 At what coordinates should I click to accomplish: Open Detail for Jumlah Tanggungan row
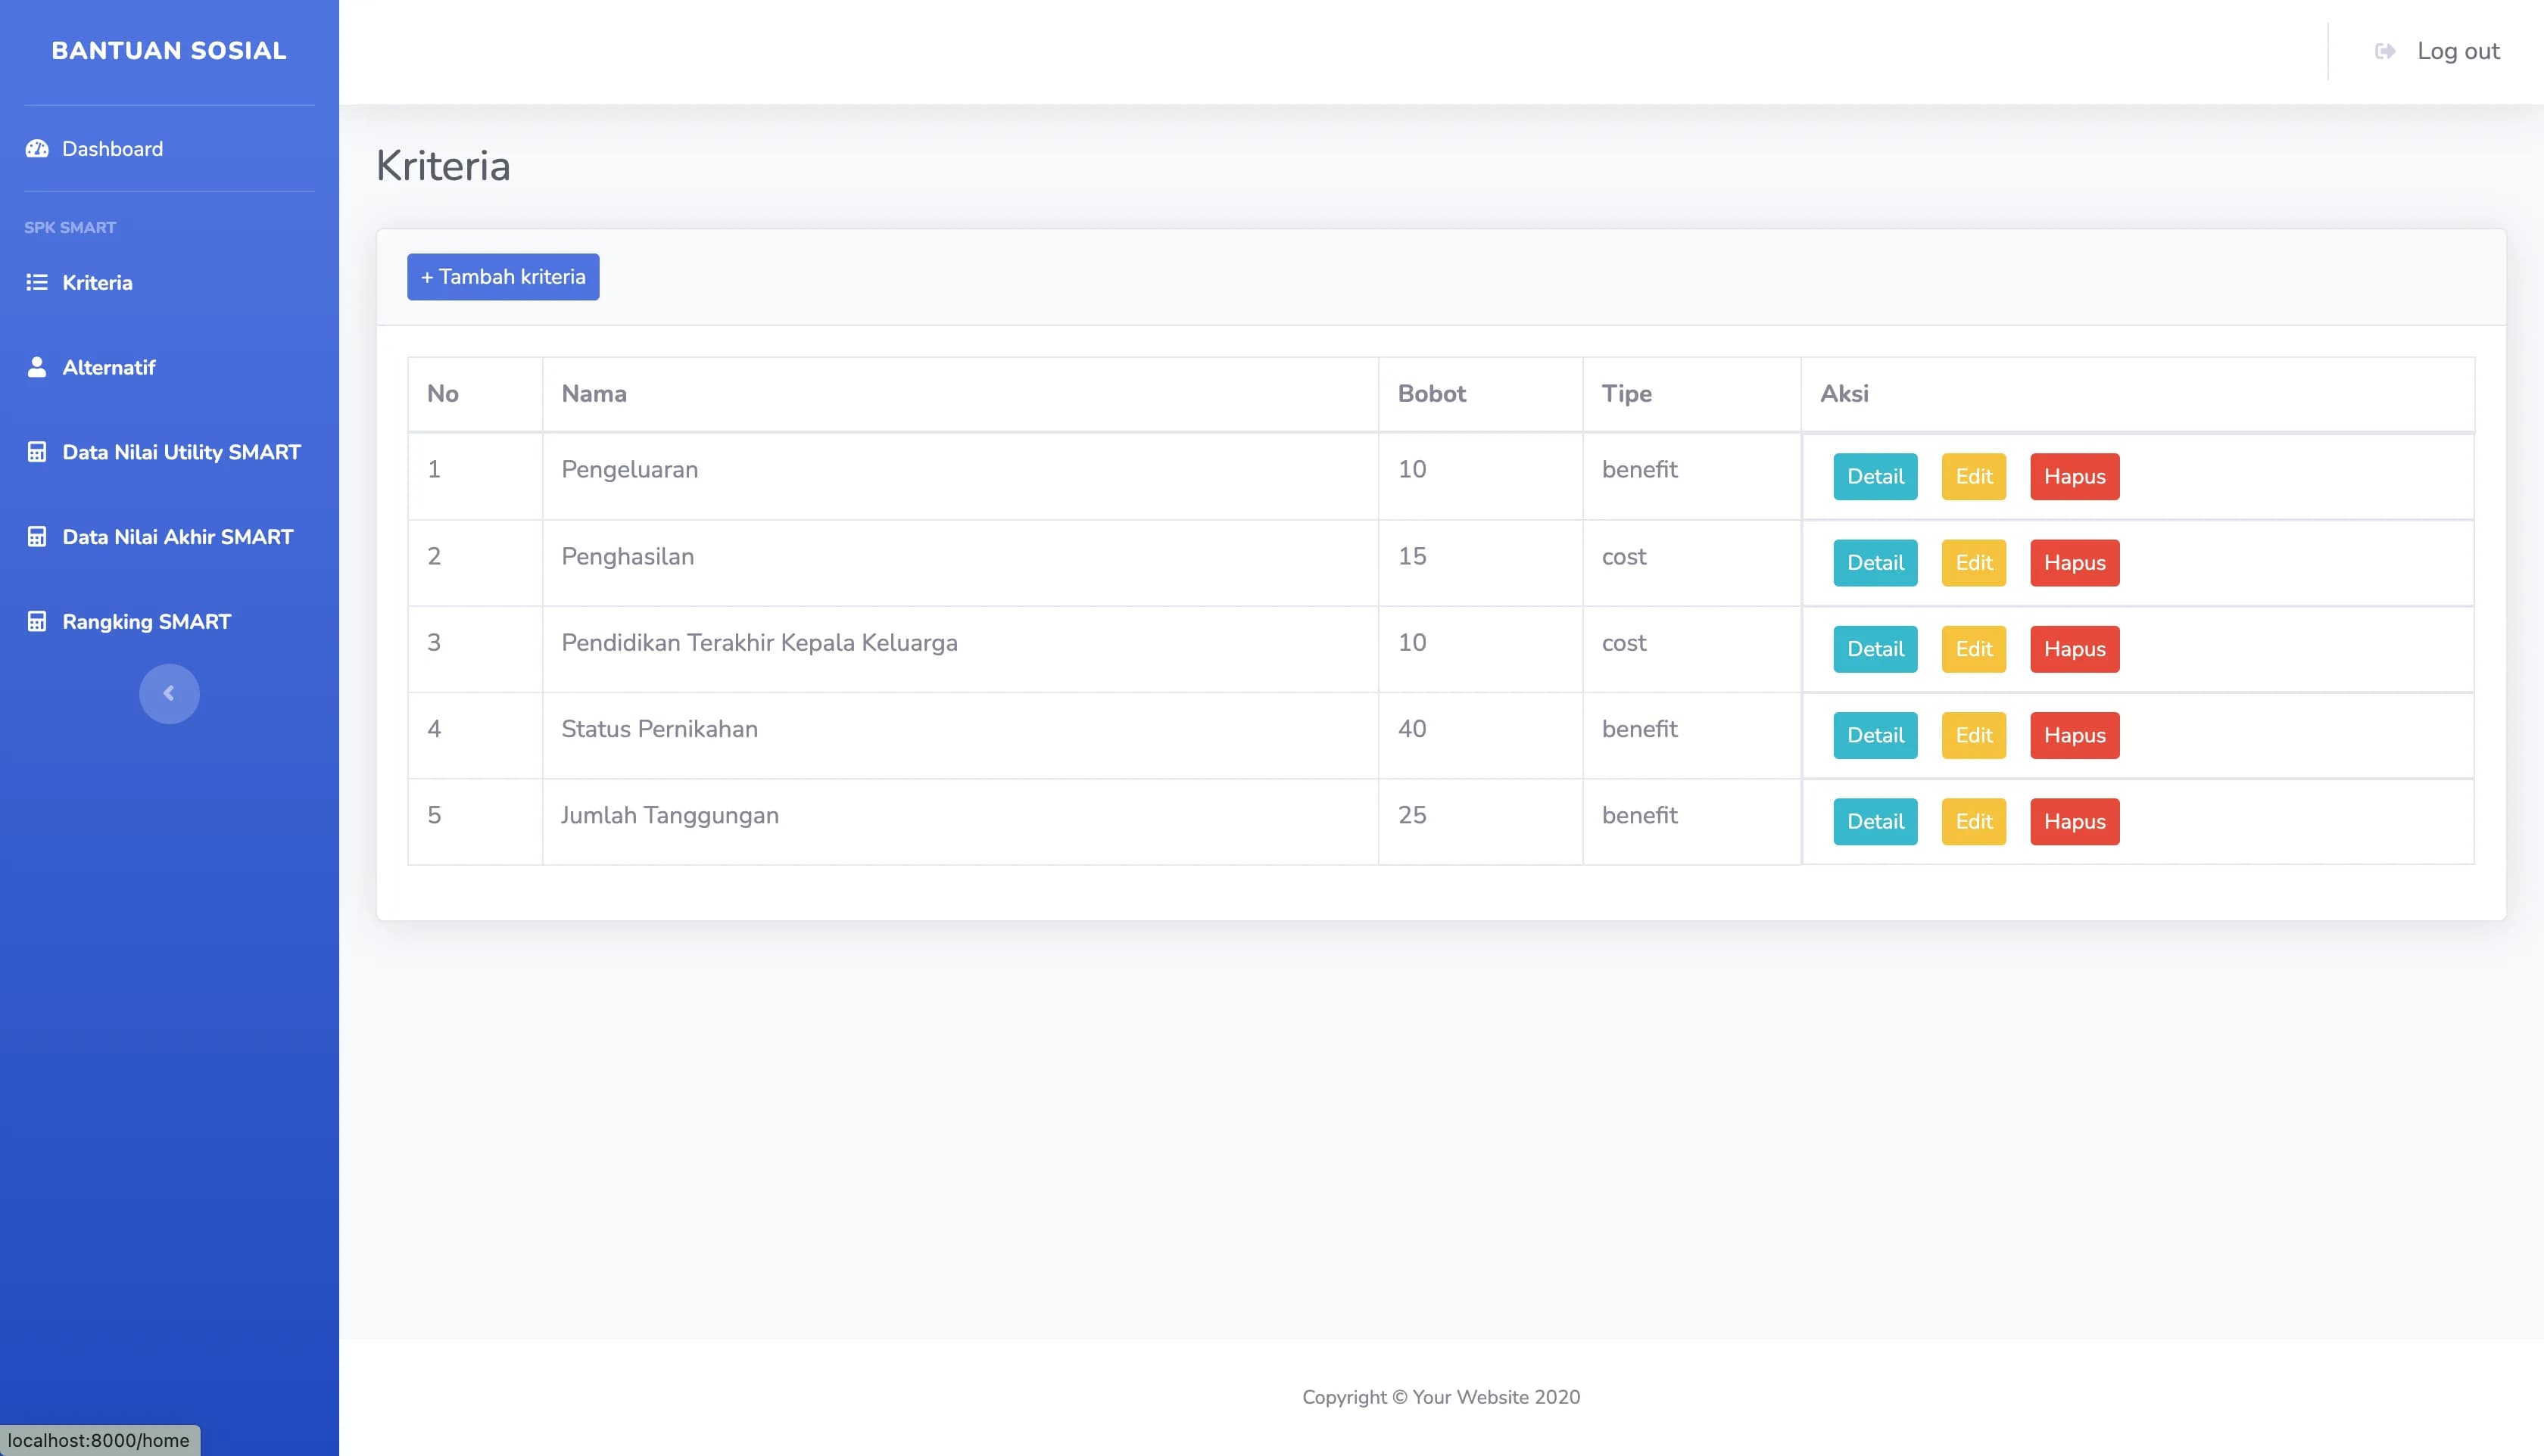pyautogui.click(x=1875, y=822)
